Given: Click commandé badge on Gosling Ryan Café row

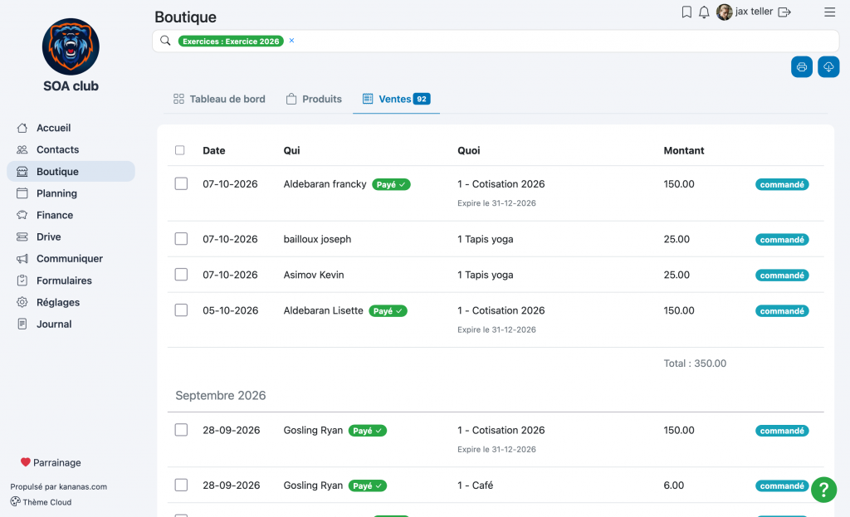Looking at the screenshot, I should pyautogui.click(x=782, y=485).
